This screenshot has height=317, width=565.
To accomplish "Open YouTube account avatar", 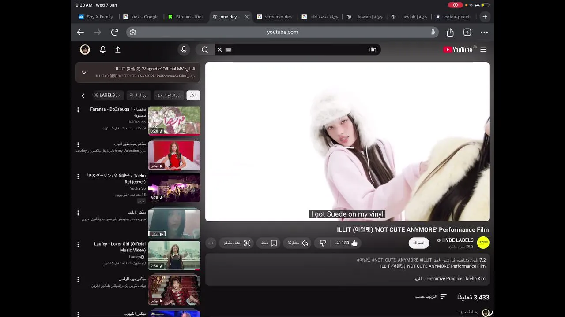I will click(85, 50).
